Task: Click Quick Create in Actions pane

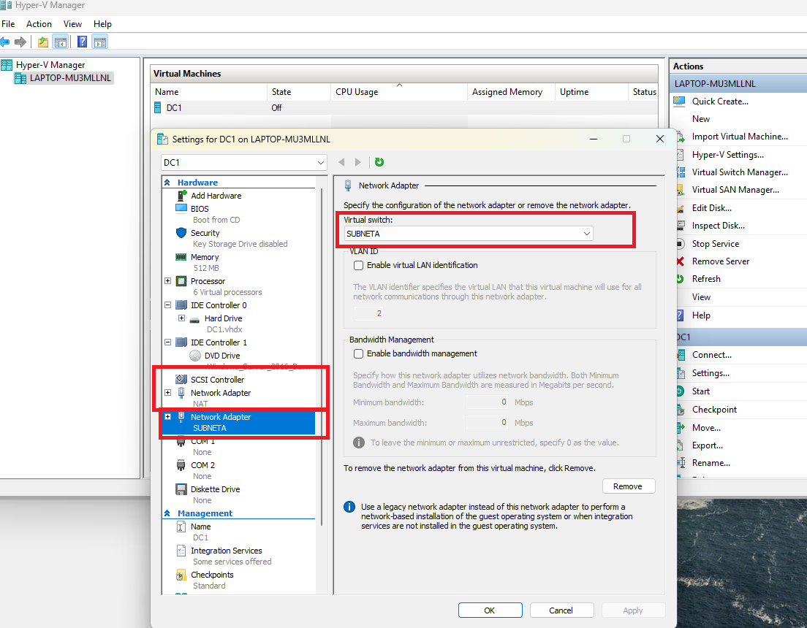Action: click(x=719, y=102)
